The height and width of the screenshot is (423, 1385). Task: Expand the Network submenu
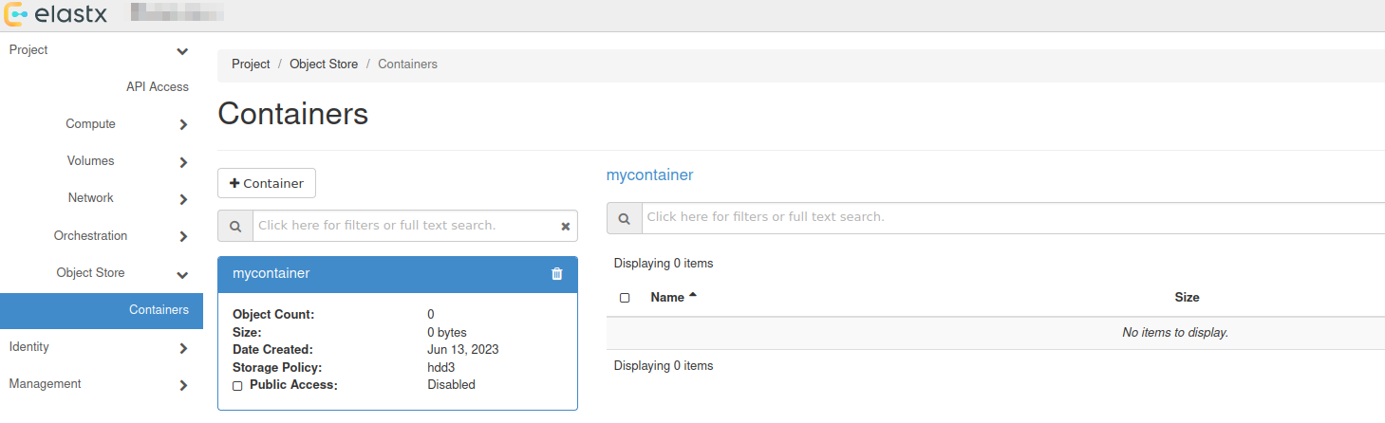(183, 199)
